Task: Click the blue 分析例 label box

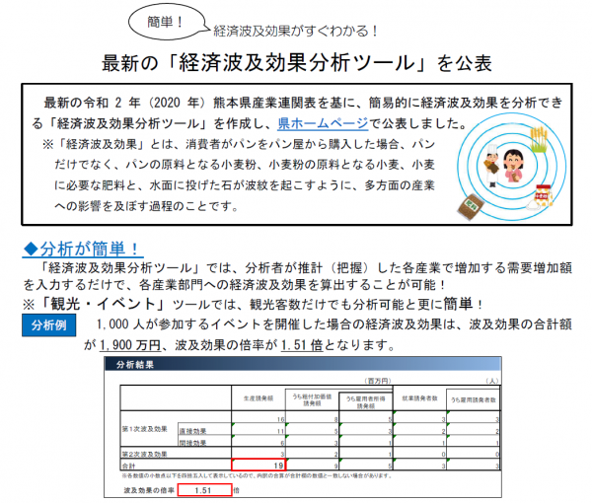Action: (48, 325)
